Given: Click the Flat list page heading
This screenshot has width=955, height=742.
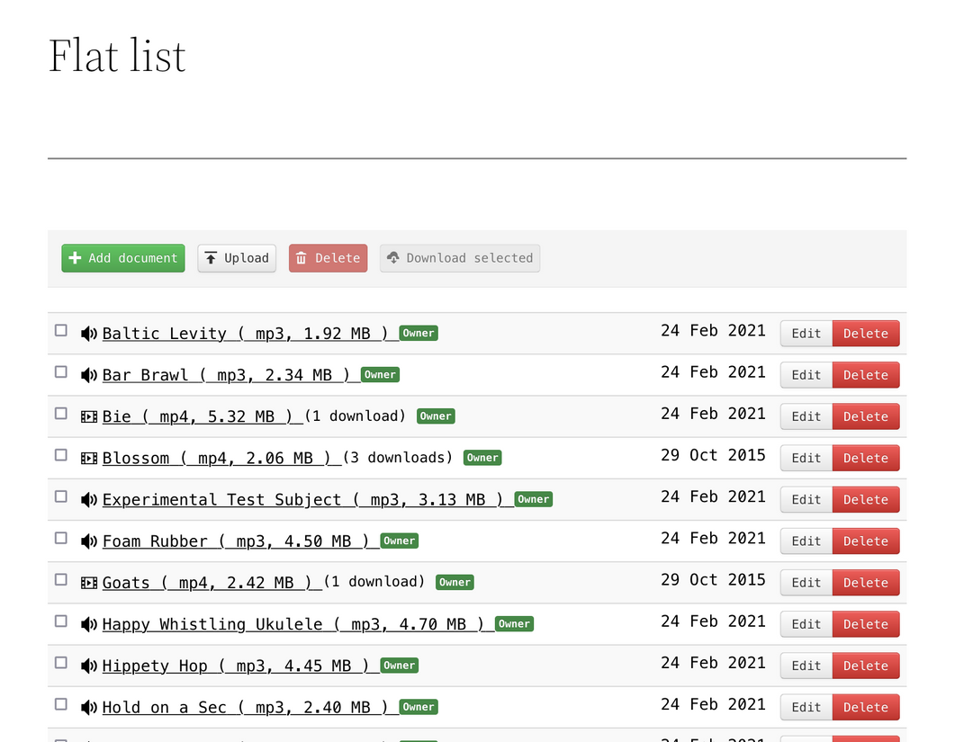Looking at the screenshot, I should pos(117,56).
